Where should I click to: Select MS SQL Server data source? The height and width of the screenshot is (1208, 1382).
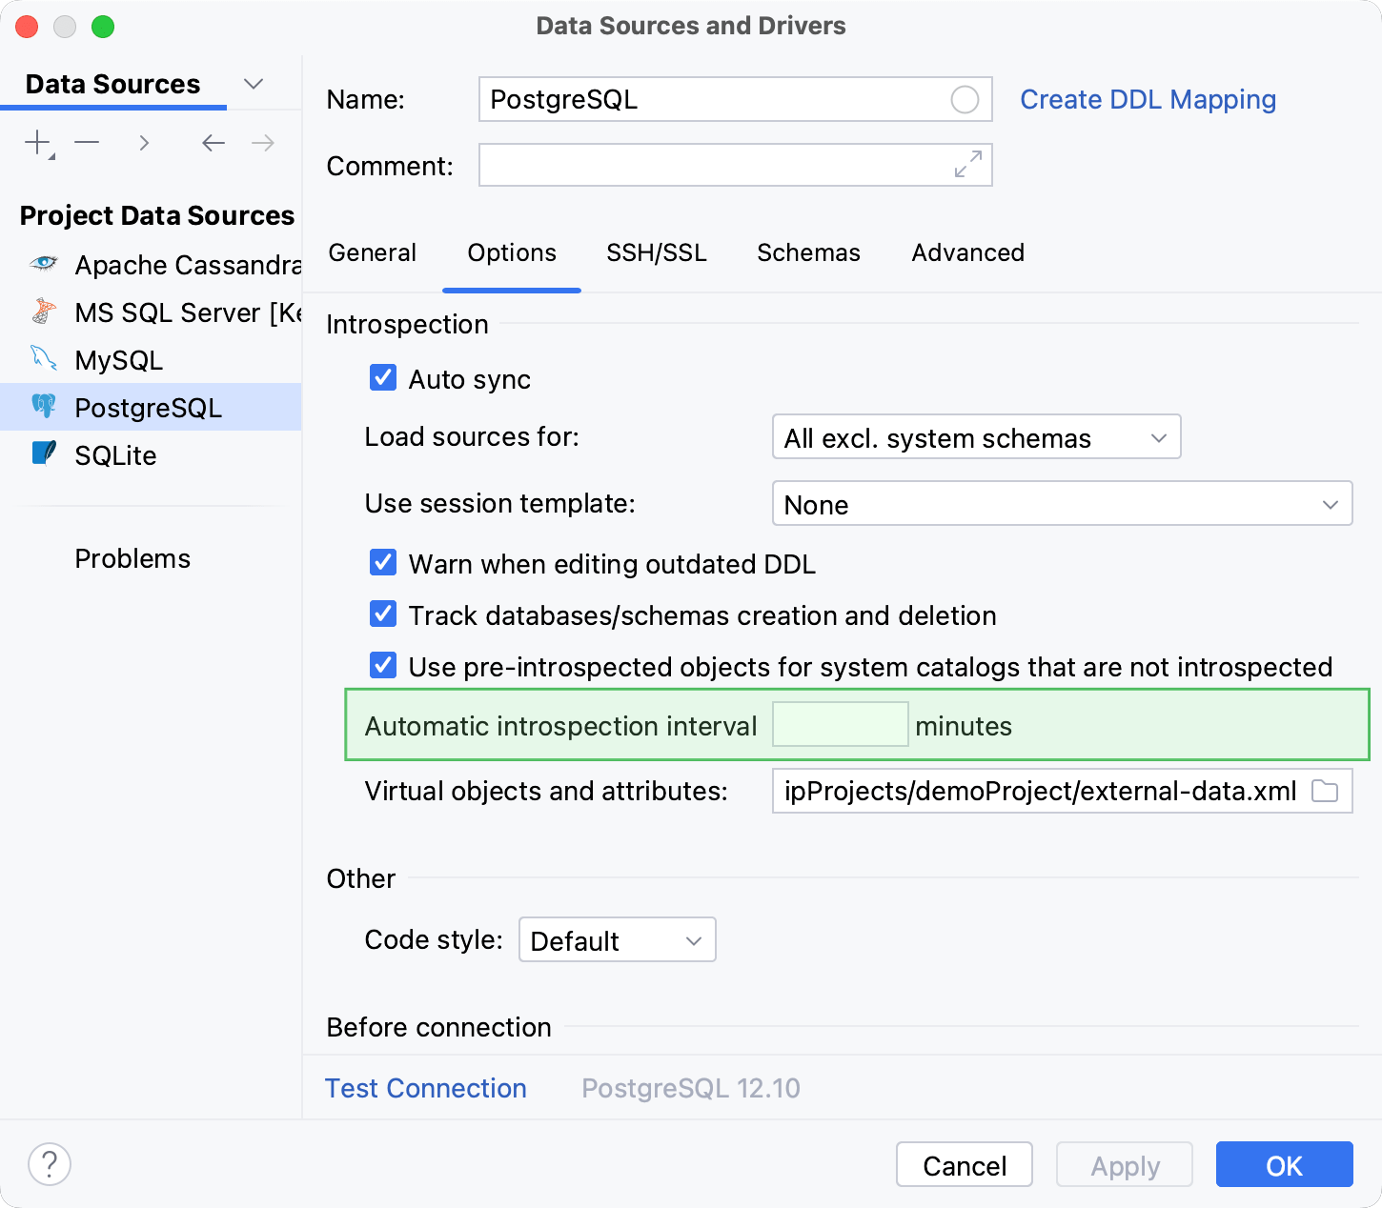151,312
